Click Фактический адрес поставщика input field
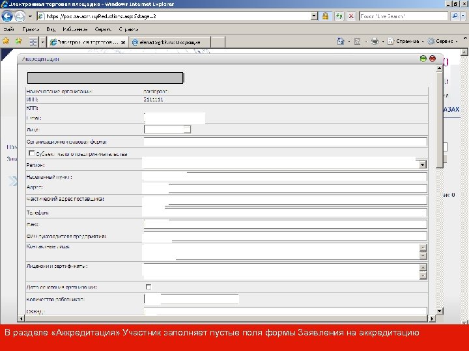 (285, 200)
